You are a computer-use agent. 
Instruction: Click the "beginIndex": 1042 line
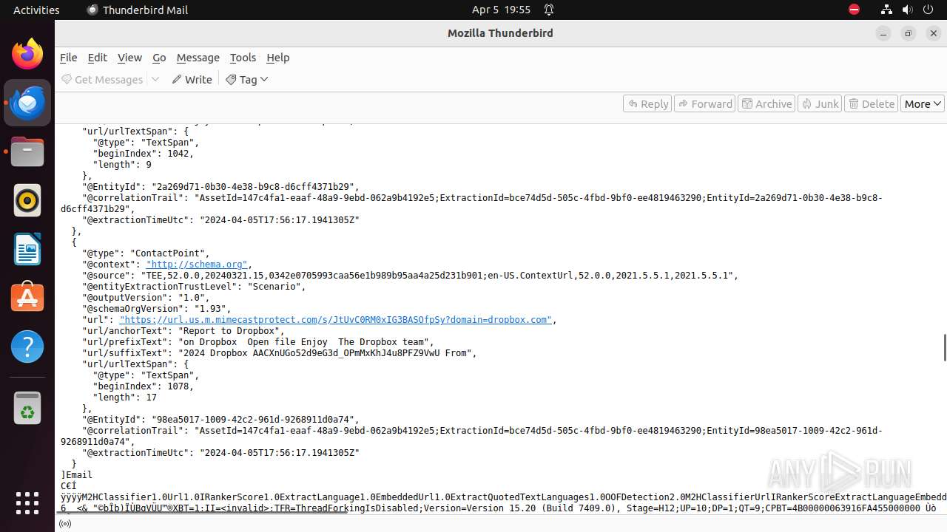(144, 153)
